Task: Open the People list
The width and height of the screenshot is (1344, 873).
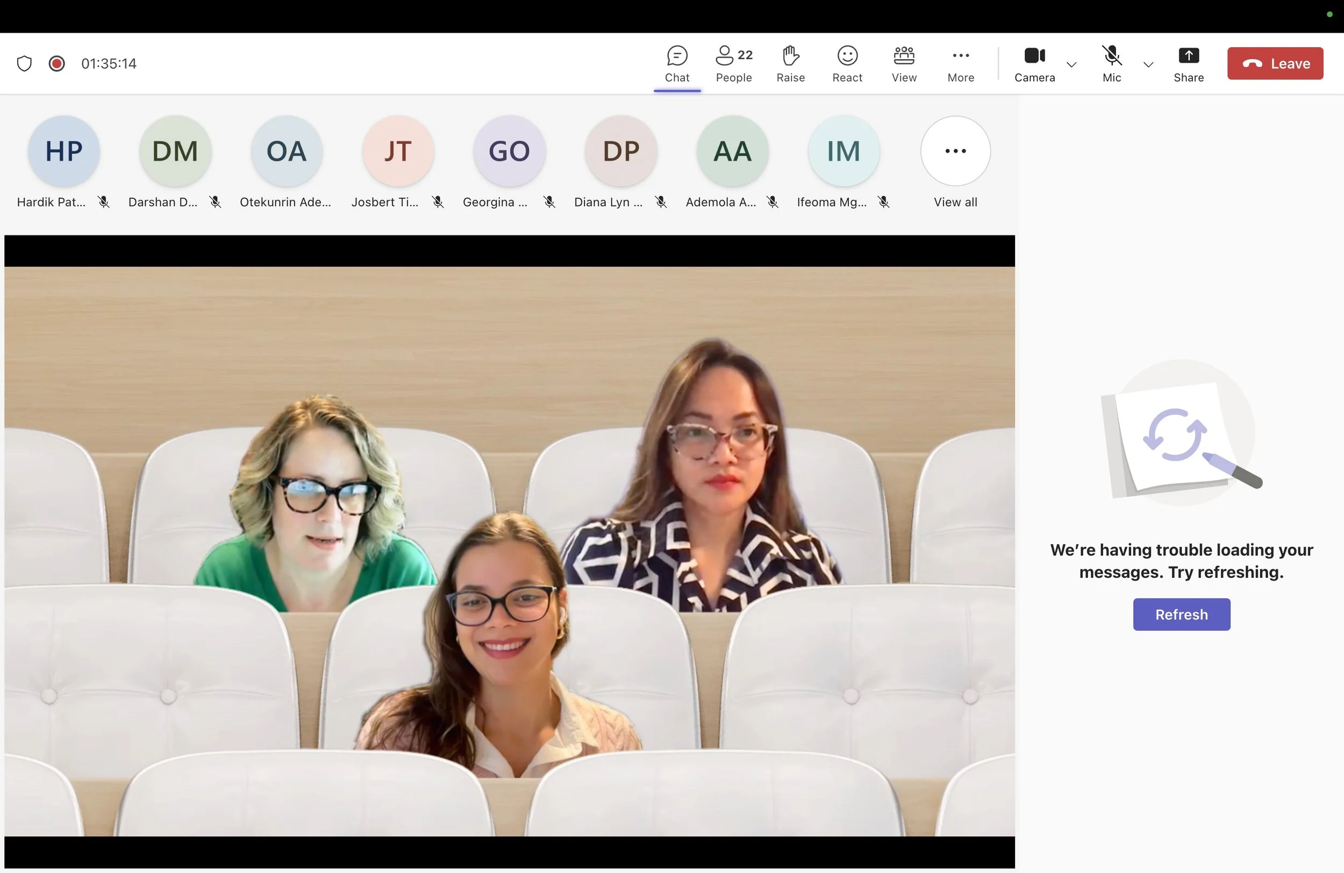Action: click(733, 63)
